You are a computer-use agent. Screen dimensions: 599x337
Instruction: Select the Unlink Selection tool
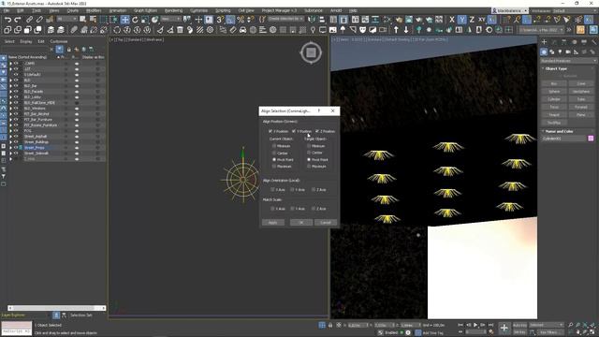[39, 19]
